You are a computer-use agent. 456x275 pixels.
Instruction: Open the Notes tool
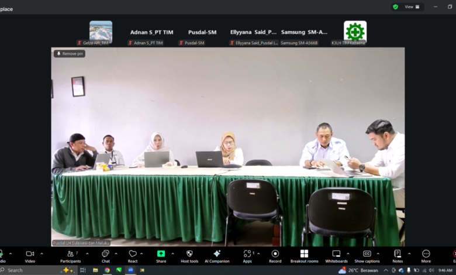[x=398, y=255]
